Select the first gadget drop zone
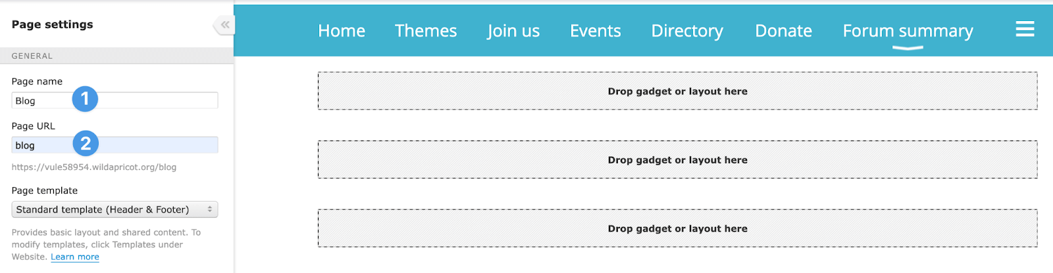This screenshot has width=1053, height=273. click(678, 91)
